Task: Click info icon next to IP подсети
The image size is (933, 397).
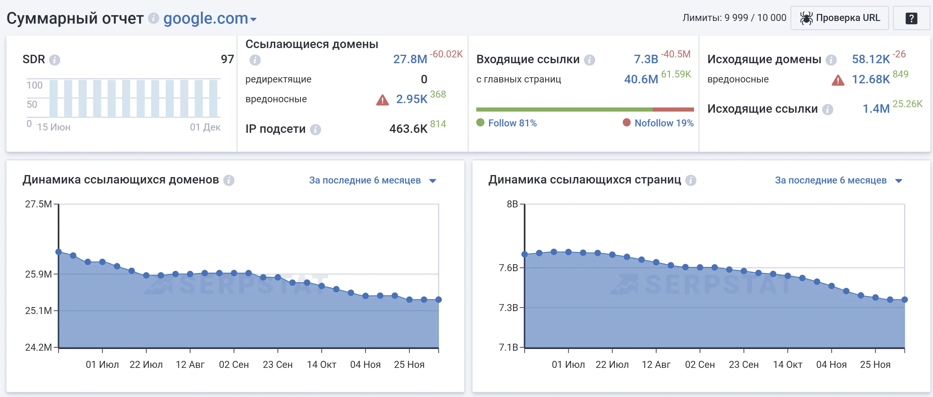Action: click(315, 129)
